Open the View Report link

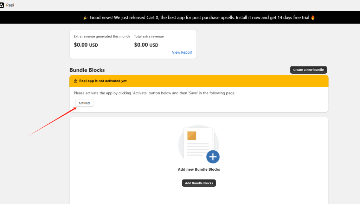(x=182, y=52)
